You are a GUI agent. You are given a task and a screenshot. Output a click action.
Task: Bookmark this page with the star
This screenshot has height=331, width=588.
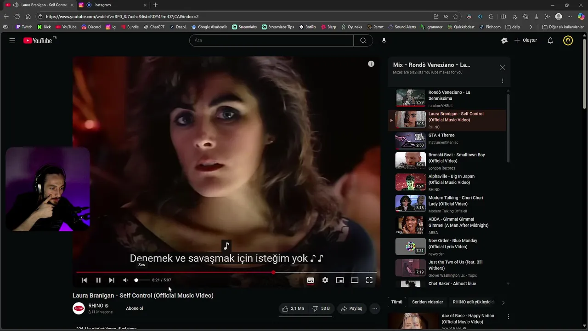[456, 17]
